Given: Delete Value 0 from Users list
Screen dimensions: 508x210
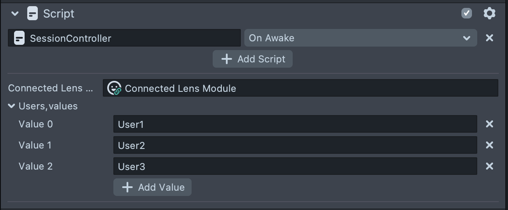Looking at the screenshot, I should coord(489,124).
